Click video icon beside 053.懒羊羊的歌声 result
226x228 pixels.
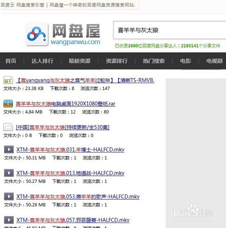click(x=9, y=196)
